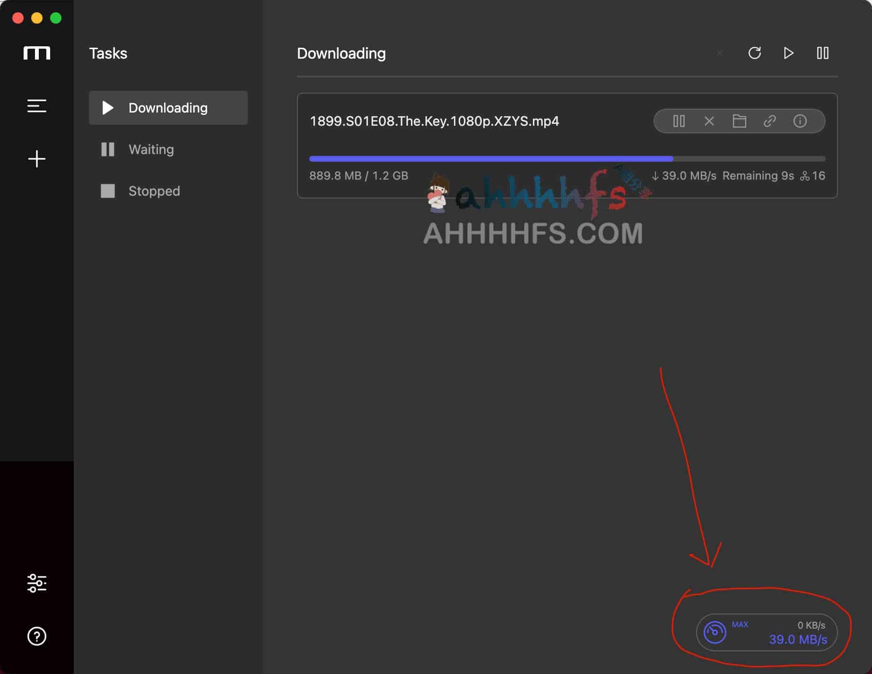This screenshot has width=872, height=674.
Task: Click the green fullscreen window button
Action: tap(56, 18)
